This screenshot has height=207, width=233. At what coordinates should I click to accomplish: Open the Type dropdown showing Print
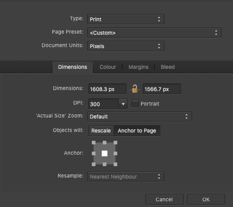(x=126, y=19)
